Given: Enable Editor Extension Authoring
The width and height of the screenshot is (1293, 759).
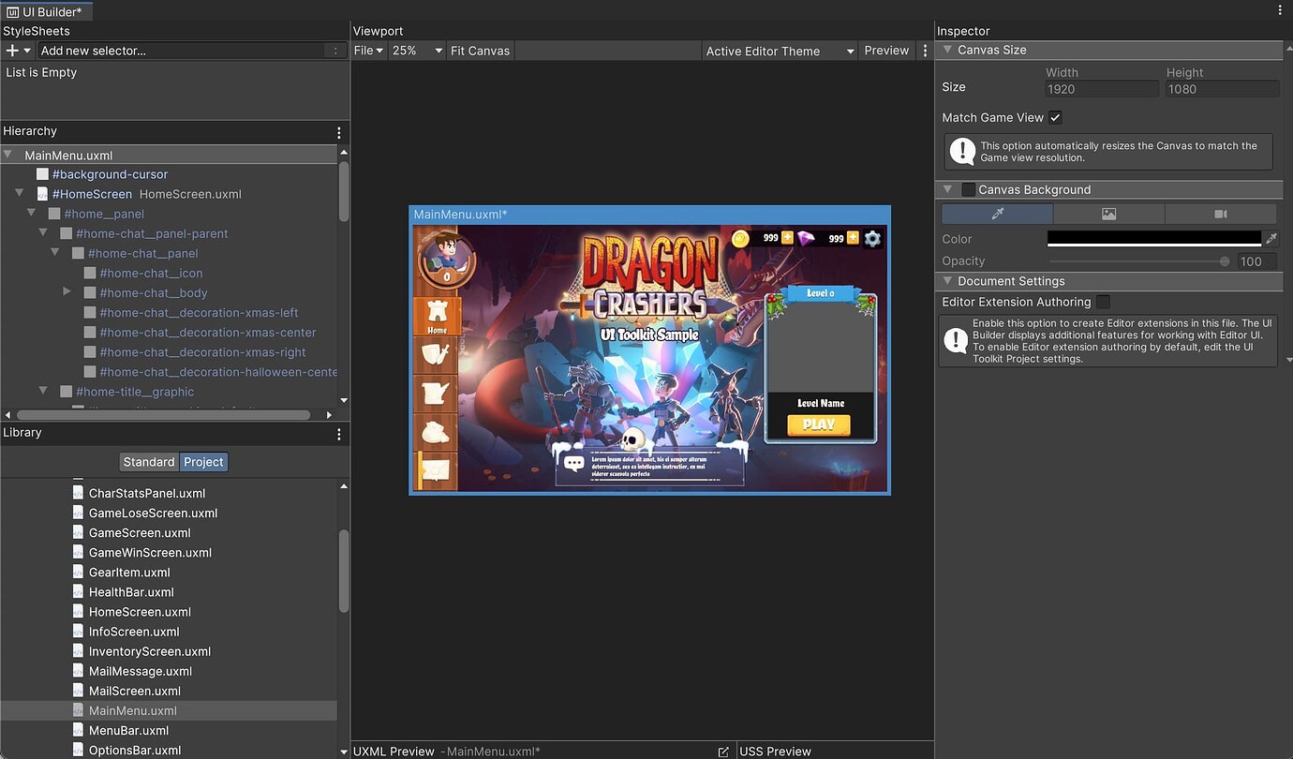Looking at the screenshot, I should click(1102, 302).
